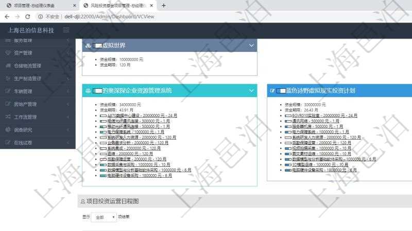412x231 pixels.
Task: Go back with the browser back arrow
Action: (x=7, y=16)
